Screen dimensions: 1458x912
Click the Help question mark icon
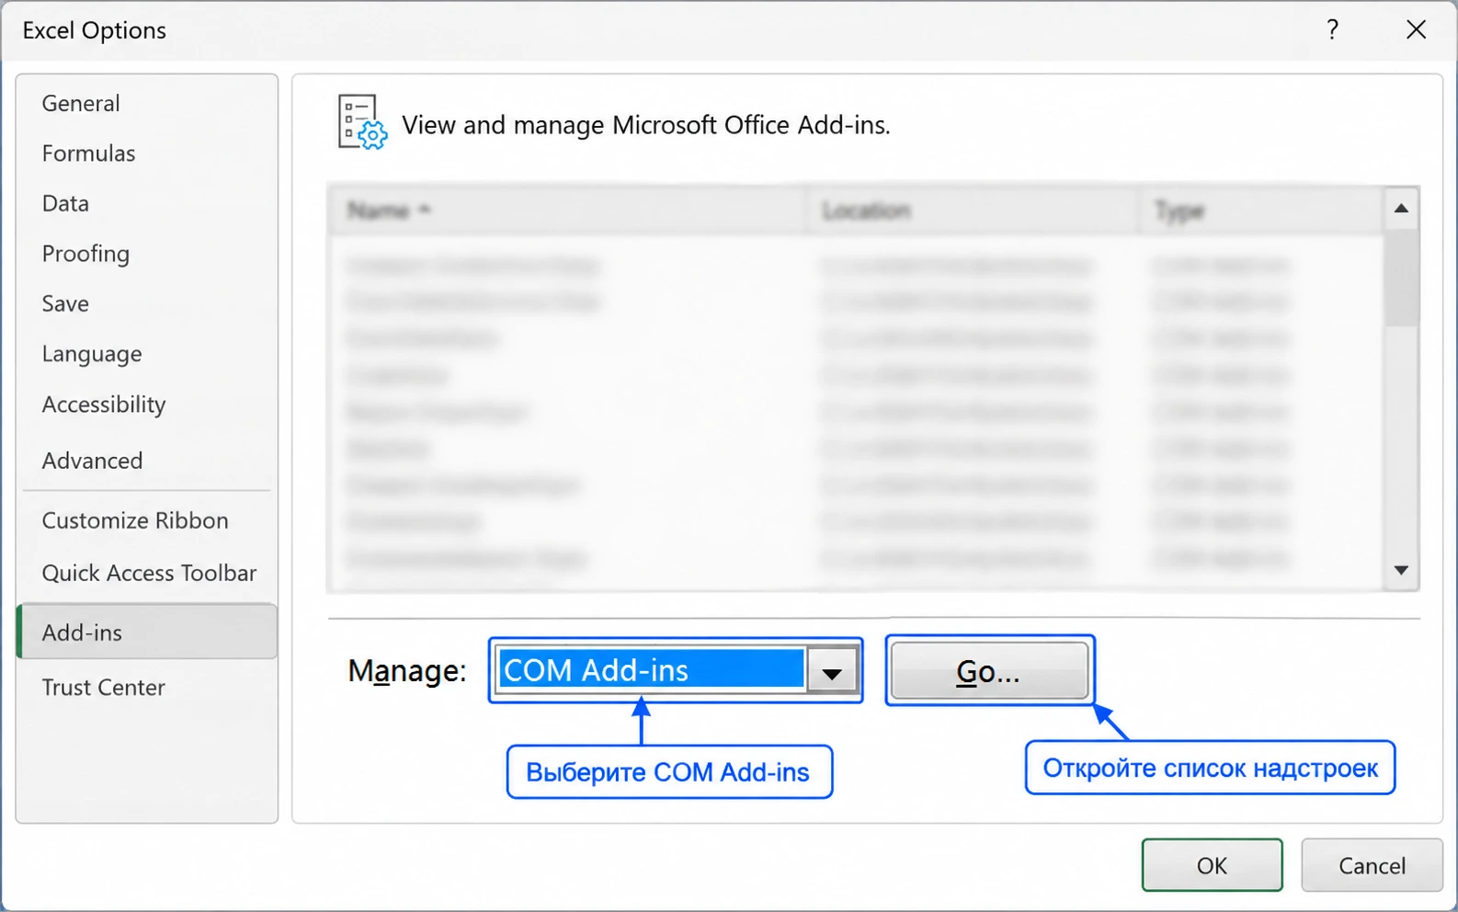(x=1332, y=30)
